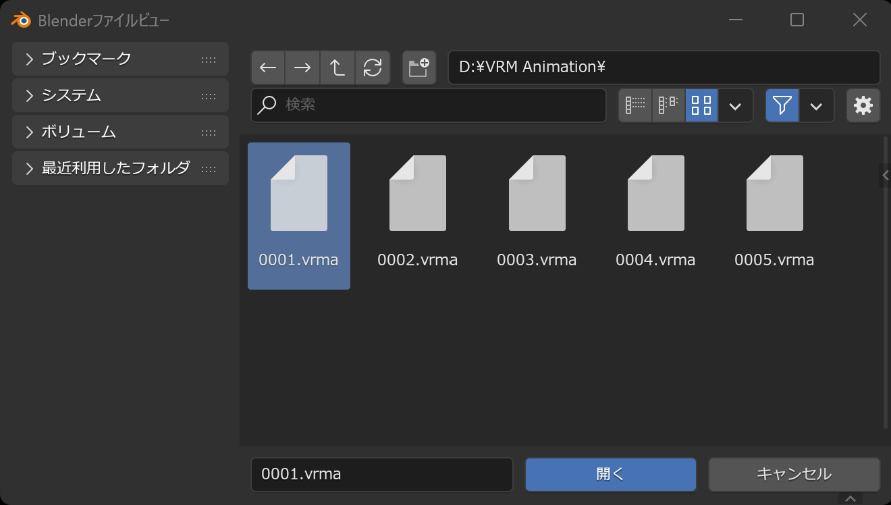Switch to horizontal list display mode

(x=668, y=105)
